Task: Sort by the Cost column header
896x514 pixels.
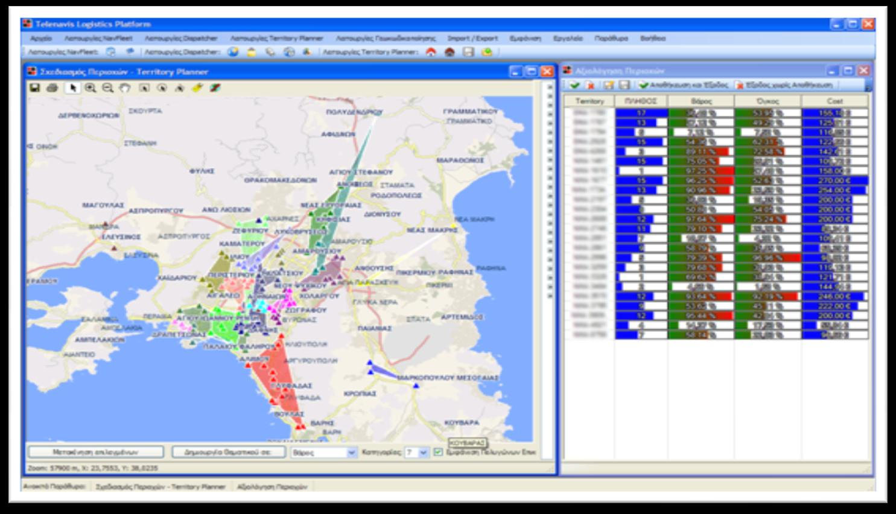Action: [x=835, y=101]
